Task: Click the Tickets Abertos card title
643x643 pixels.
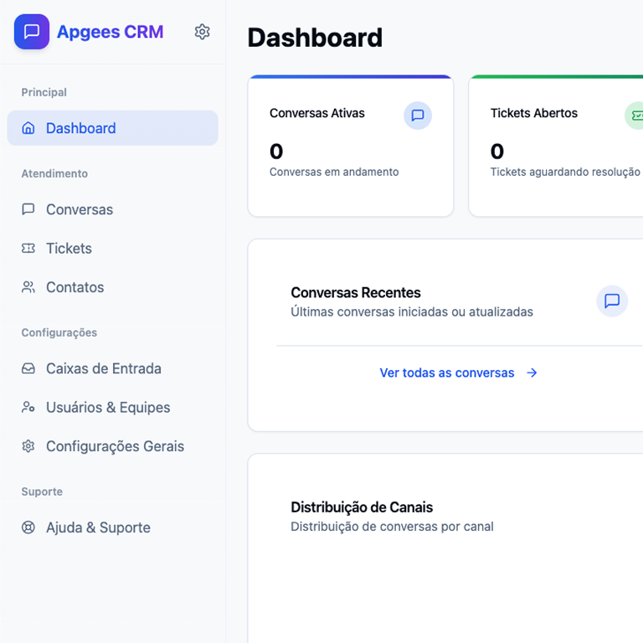Action: [534, 113]
